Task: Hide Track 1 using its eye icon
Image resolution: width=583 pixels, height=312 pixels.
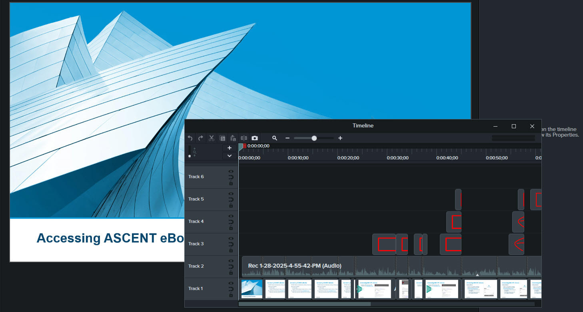Action: (x=231, y=283)
